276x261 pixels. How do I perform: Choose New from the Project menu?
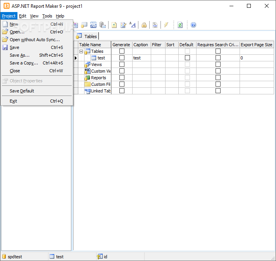click(37, 24)
